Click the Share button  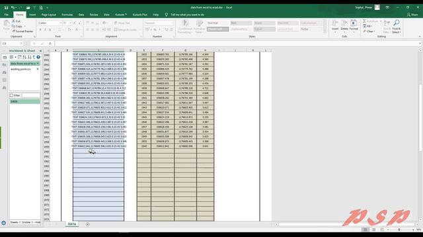(412, 14)
